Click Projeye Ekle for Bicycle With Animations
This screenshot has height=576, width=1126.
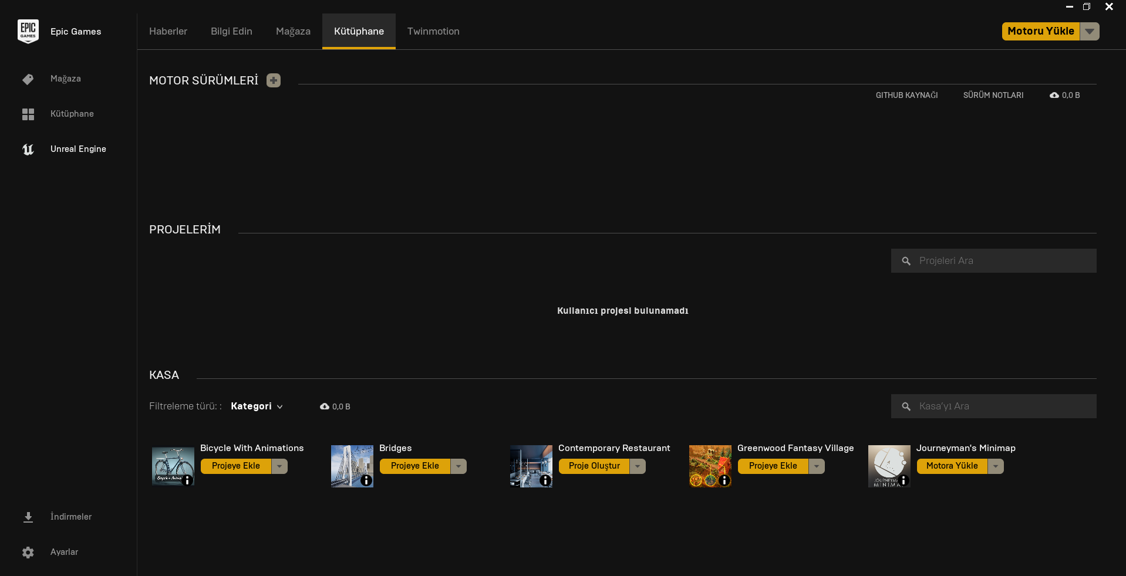click(236, 466)
